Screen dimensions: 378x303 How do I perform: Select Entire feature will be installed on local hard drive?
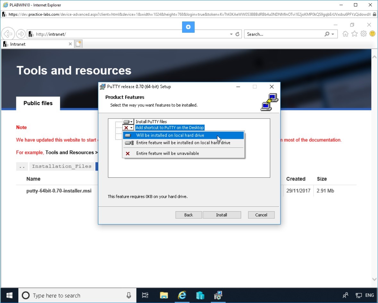tap(183, 143)
